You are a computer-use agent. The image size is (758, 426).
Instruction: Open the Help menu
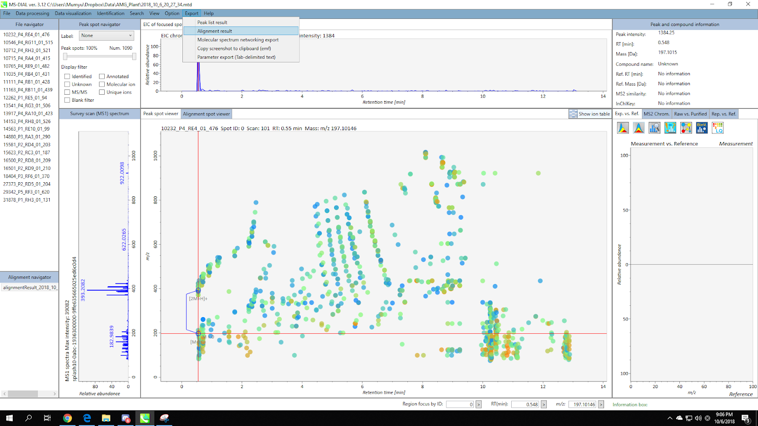coord(209,13)
